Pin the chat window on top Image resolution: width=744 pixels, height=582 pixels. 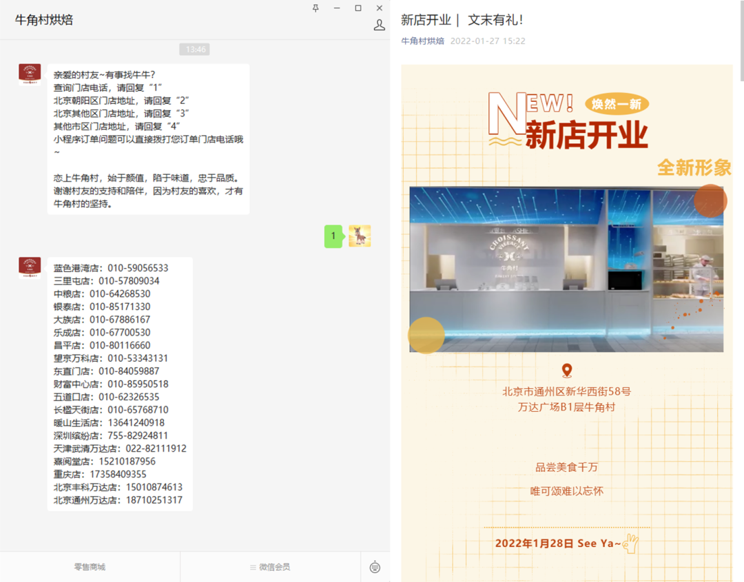(x=316, y=8)
